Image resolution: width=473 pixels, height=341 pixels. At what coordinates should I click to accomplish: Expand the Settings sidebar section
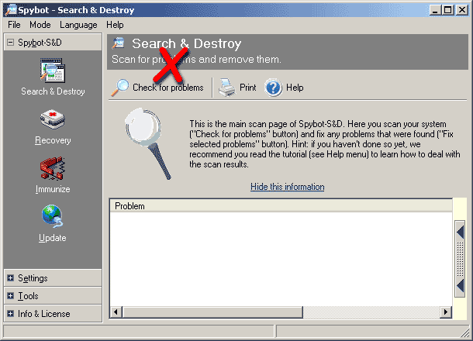tap(10, 278)
